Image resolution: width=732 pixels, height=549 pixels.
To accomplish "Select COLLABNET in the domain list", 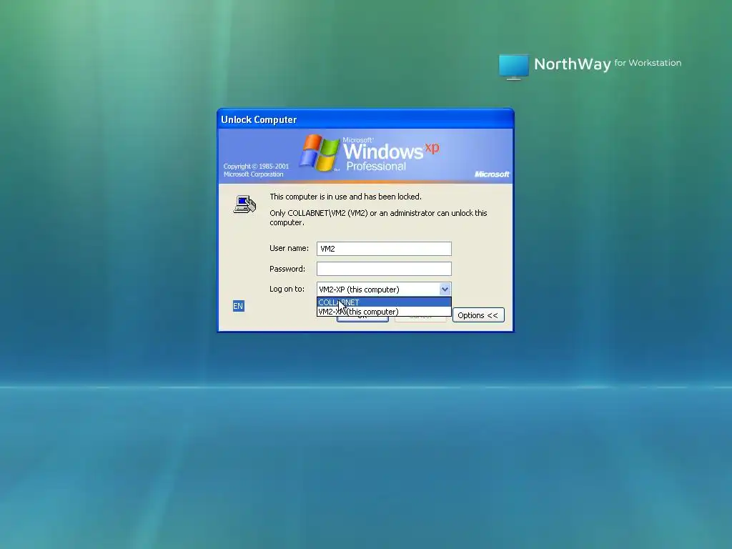I will coord(384,302).
